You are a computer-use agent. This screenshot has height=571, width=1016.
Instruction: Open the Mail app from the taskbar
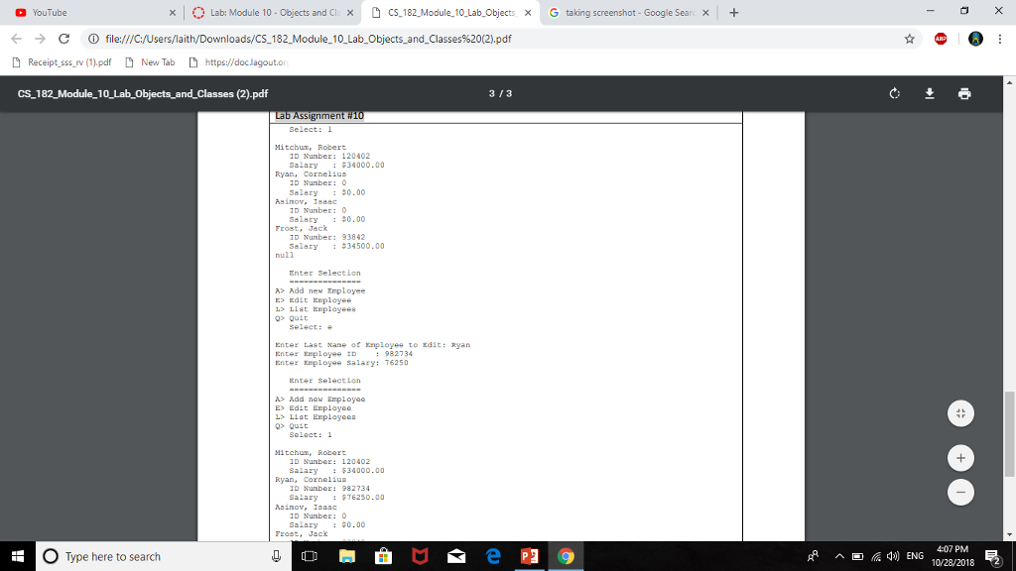coord(456,556)
